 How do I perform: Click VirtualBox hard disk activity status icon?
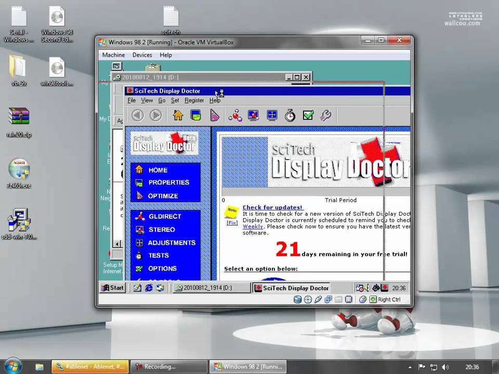point(297,300)
